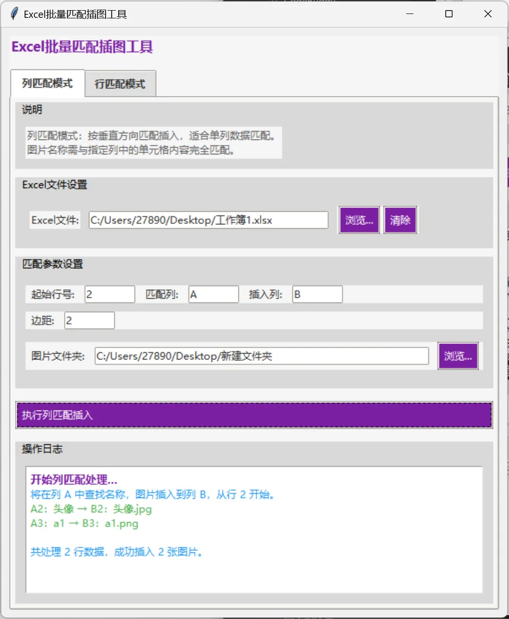509x619 pixels.
Task: Click log summary 共处理 2 行数据
Action: (117, 552)
